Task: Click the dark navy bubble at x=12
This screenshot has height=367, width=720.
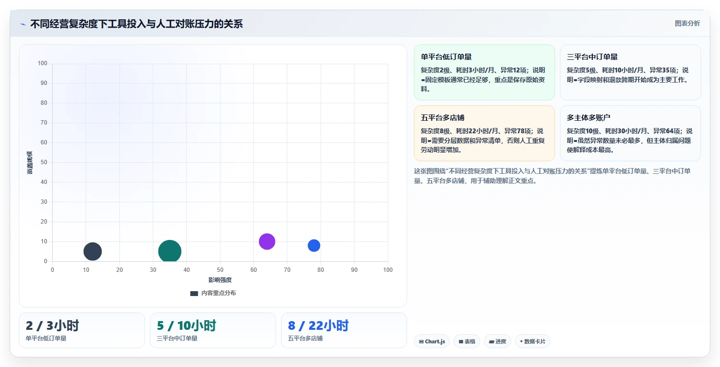Action: pos(92,251)
